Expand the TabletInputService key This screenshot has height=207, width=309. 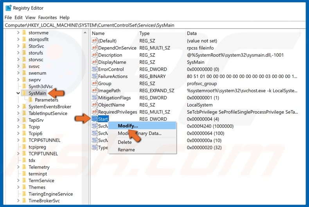(18, 113)
